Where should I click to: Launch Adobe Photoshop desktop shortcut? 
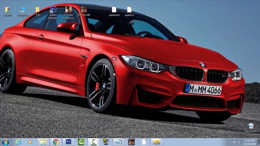[x=53, y=13]
